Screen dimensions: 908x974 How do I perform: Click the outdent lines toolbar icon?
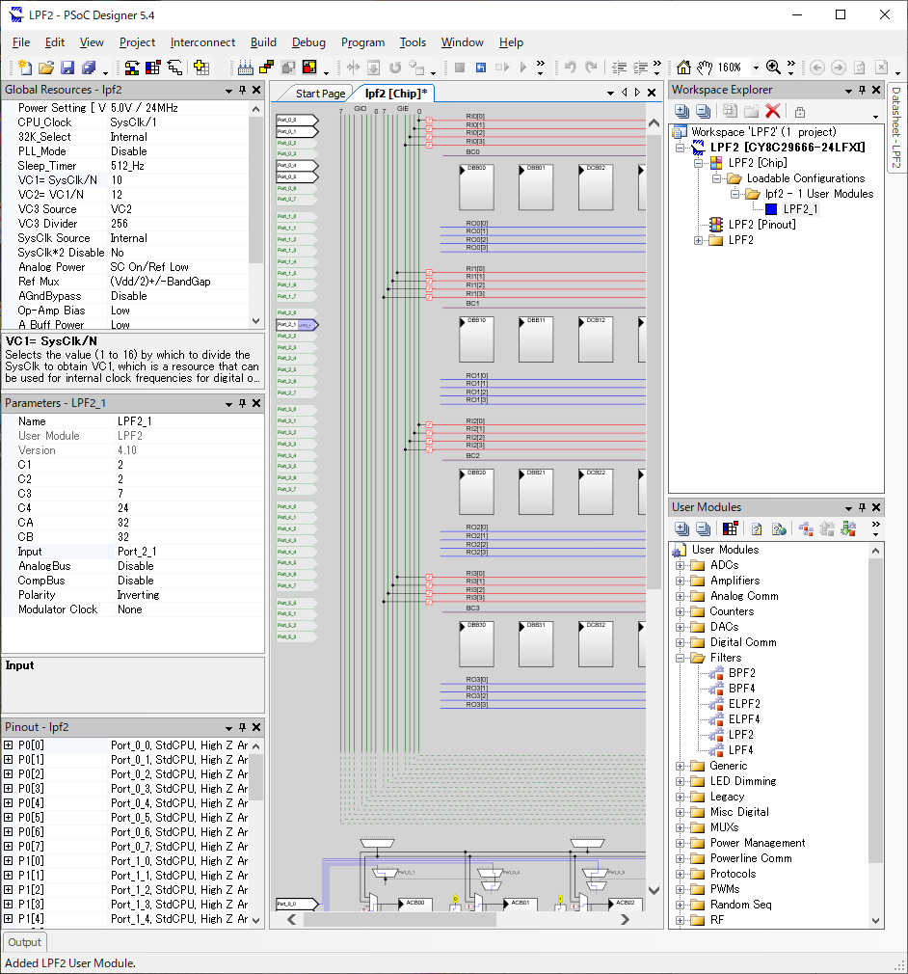pos(619,68)
